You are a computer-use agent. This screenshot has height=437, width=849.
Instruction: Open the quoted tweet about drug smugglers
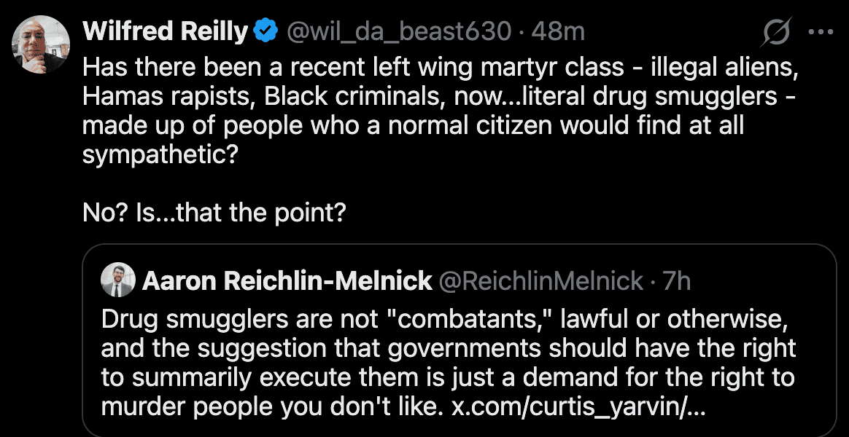click(x=460, y=350)
